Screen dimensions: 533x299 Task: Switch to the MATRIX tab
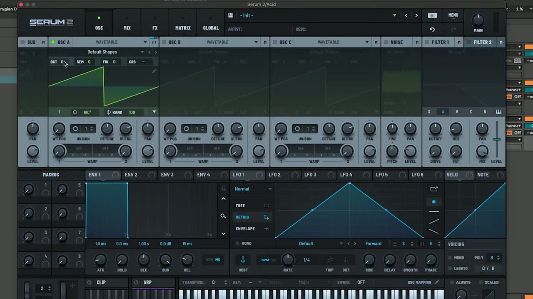click(x=183, y=24)
